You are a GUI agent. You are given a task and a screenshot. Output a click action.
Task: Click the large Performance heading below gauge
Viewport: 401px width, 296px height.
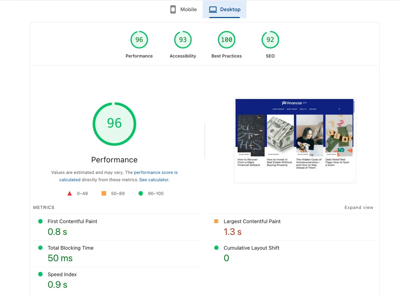click(x=114, y=160)
